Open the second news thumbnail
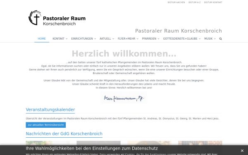 (98, 143)
